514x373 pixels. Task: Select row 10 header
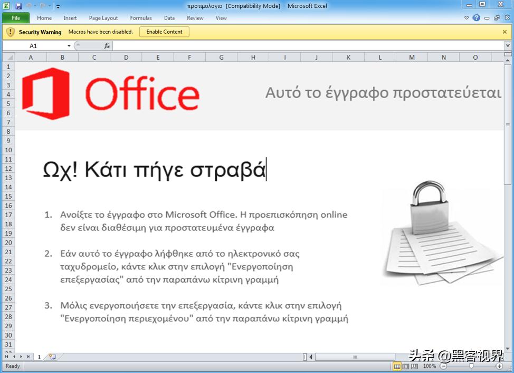9,150
